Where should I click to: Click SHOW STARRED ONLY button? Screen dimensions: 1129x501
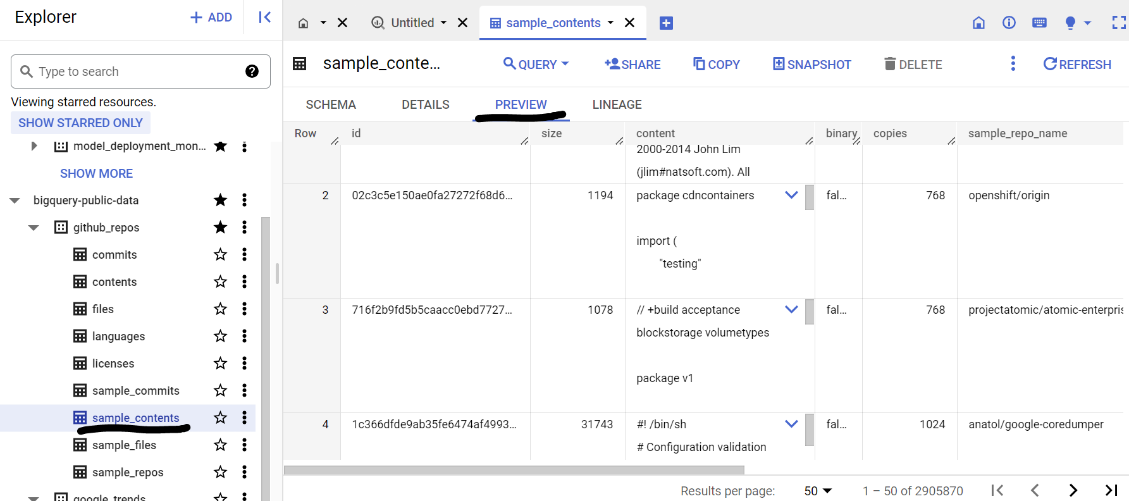coord(80,123)
